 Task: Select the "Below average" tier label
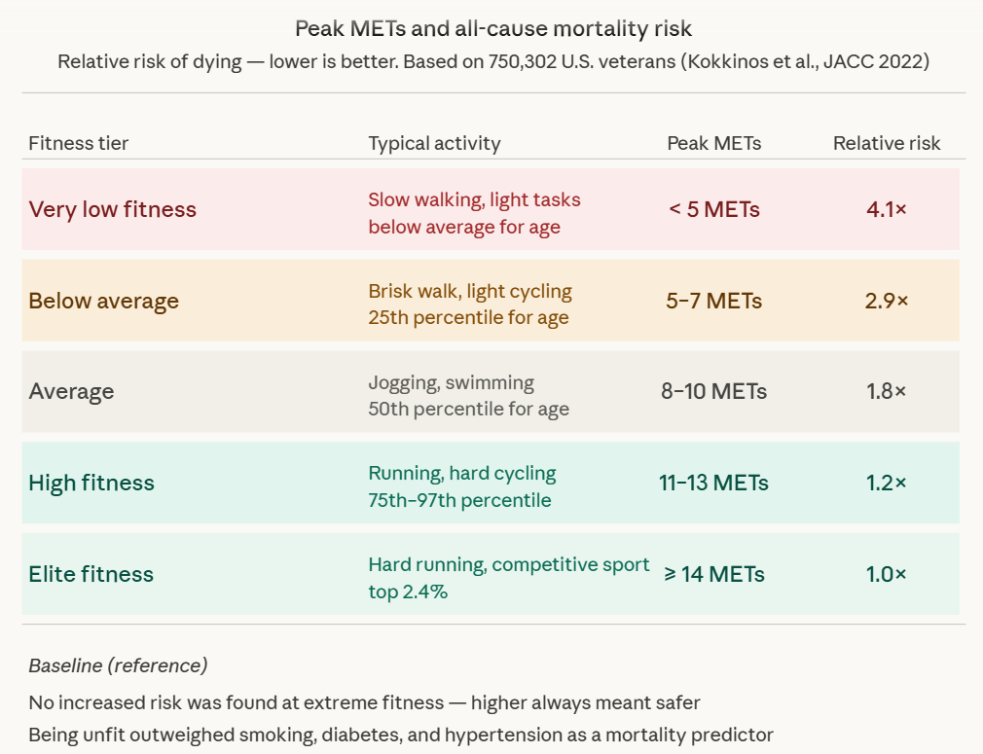click(104, 301)
